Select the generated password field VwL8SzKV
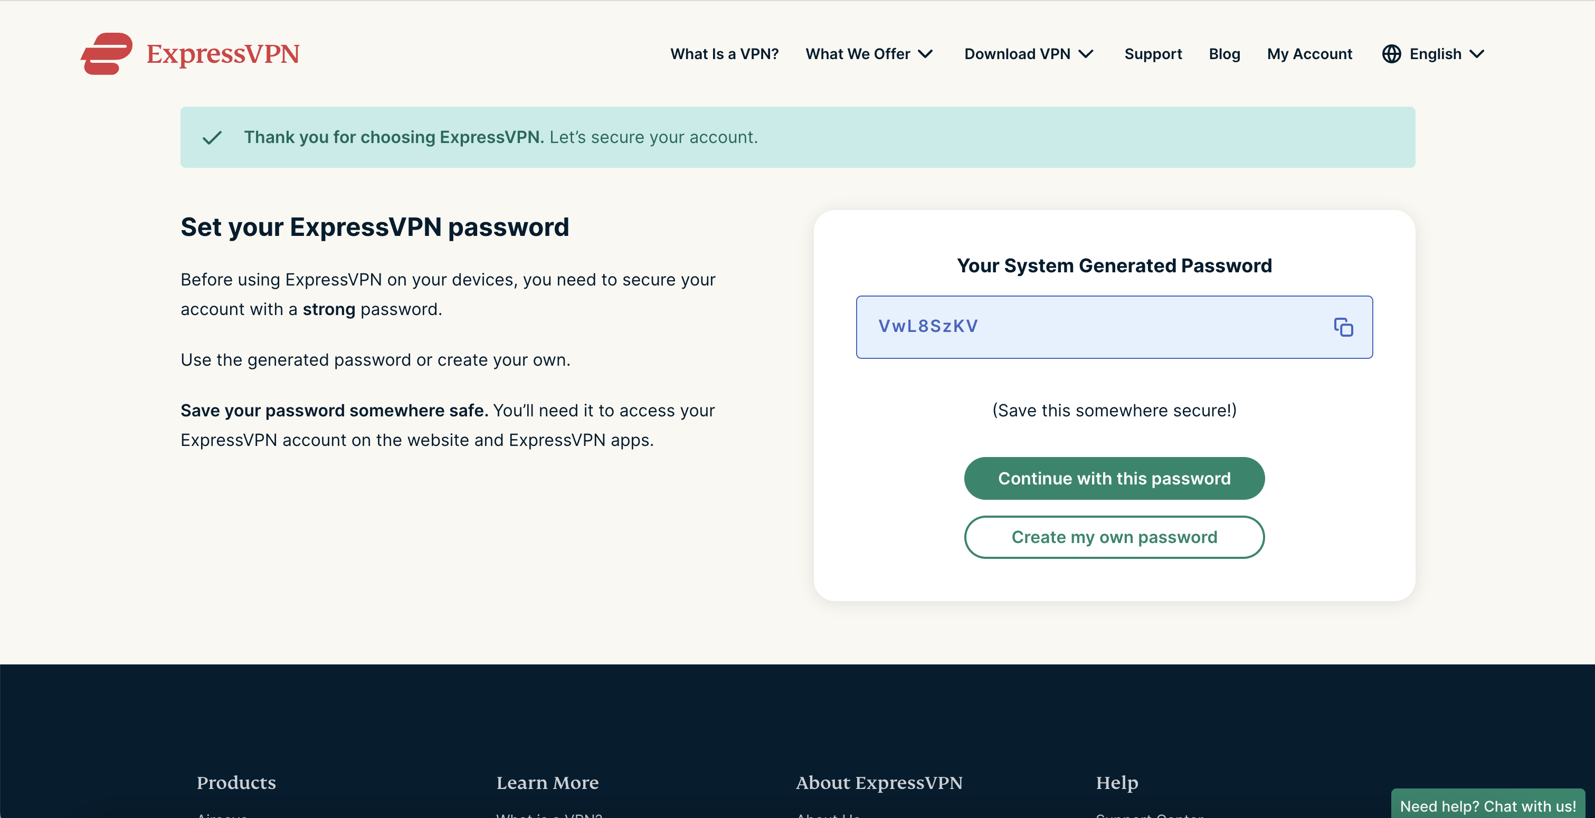The width and height of the screenshot is (1595, 818). [x=1114, y=327]
